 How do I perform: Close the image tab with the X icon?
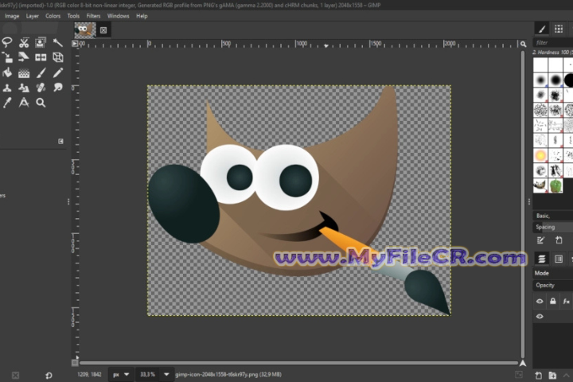point(103,30)
